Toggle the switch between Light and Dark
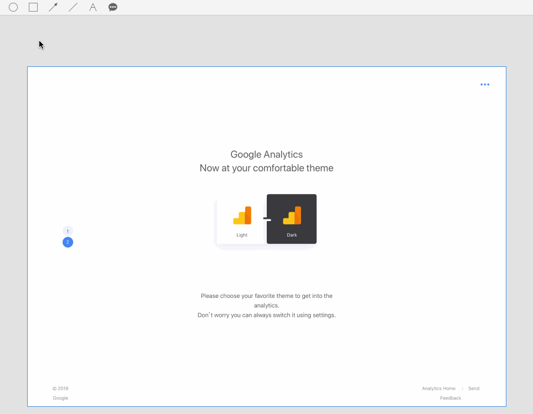The width and height of the screenshot is (533, 414). (267, 219)
